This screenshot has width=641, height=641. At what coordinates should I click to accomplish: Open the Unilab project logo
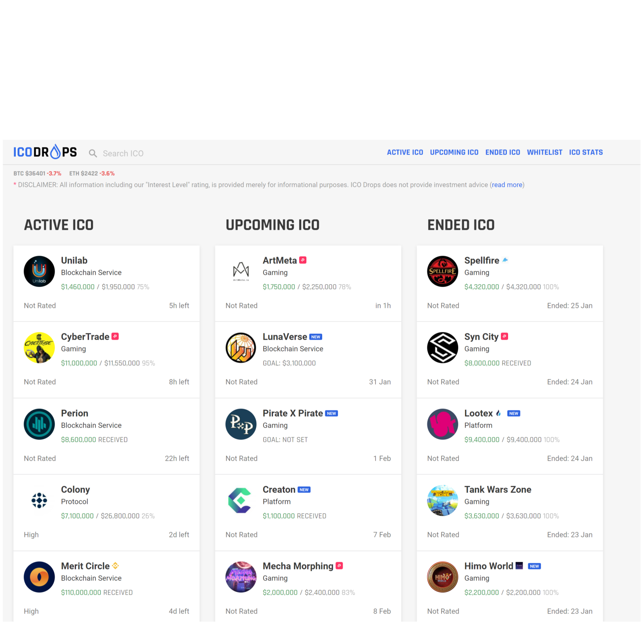coord(39,271)
